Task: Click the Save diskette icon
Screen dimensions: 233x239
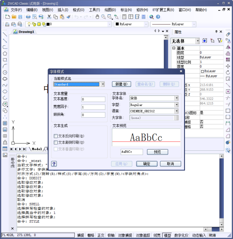Action: pyautogui.click(x=20, y=17)
